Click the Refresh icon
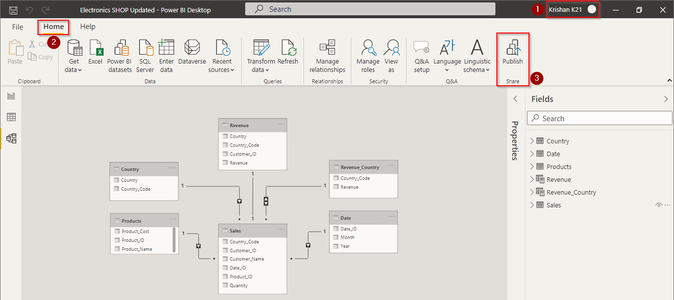Image resolution: width=674 pixels, height=300 pixels. click(288, 49)
